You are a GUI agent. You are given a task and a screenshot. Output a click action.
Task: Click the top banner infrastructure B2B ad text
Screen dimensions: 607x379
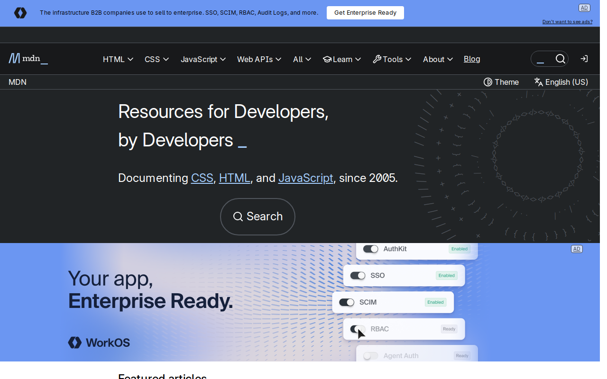(179, 13)
